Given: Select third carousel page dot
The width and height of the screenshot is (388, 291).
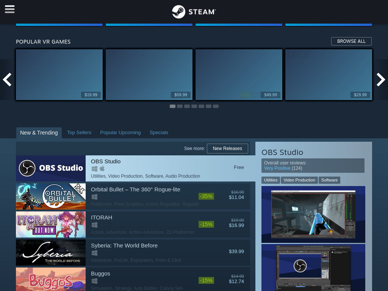Looking at the screenshot, I should click(187, 106).
